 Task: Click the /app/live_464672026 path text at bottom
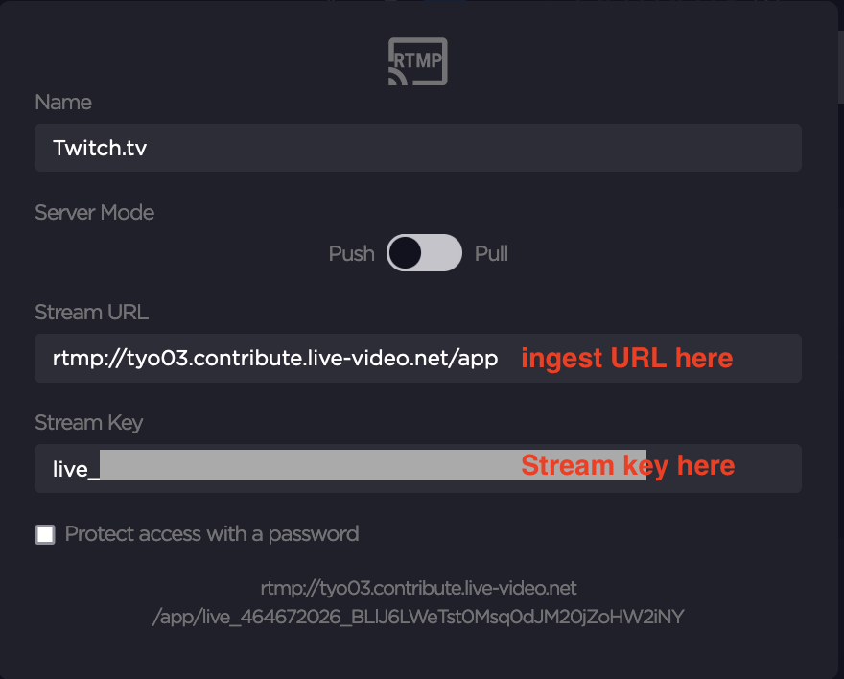(418, 616)
